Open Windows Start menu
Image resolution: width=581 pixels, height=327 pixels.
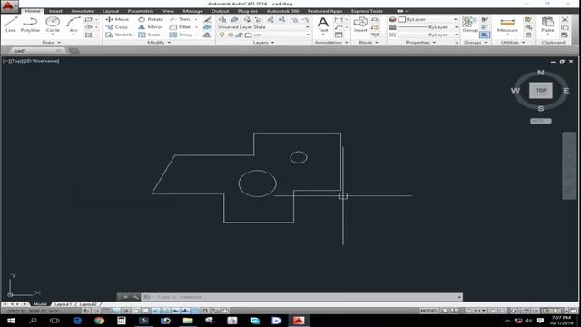point(11,321)
